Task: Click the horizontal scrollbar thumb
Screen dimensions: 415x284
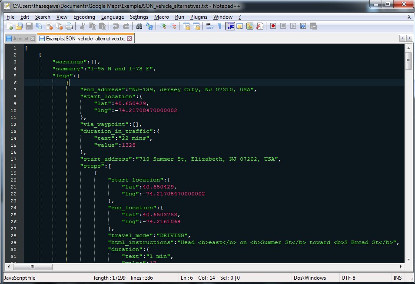Action: pos(33,267)
